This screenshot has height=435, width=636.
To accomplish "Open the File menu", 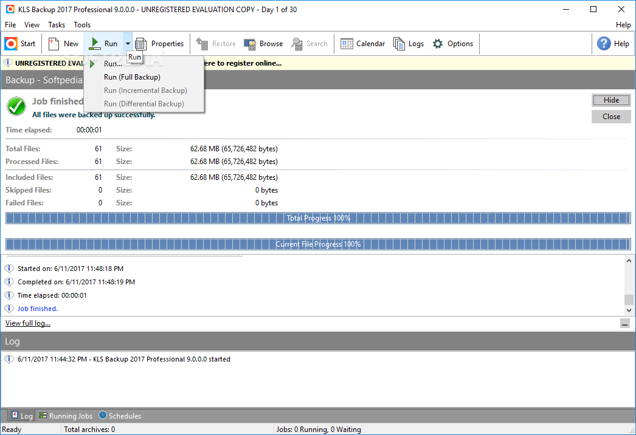I will tap(10, 25).
